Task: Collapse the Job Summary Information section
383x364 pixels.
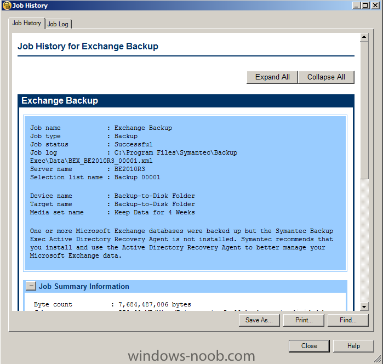Action: (31, 286)
